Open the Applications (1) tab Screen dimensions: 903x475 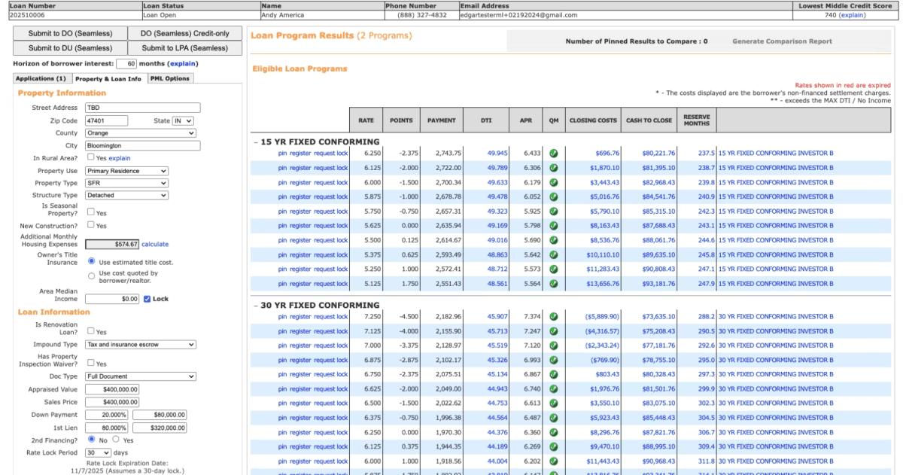[x=41, y=78]
